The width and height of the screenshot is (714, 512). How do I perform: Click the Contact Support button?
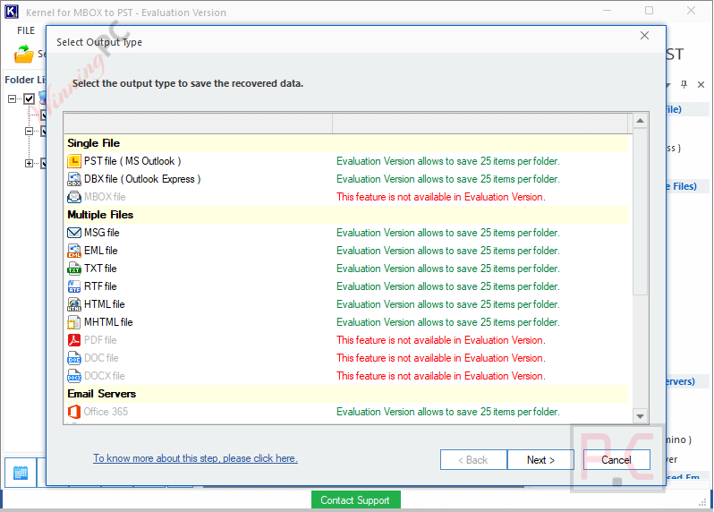(355, 500)
